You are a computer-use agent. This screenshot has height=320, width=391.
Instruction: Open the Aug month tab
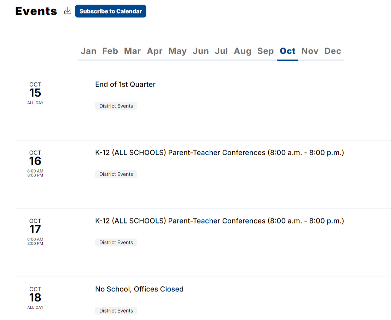point(243,51)
